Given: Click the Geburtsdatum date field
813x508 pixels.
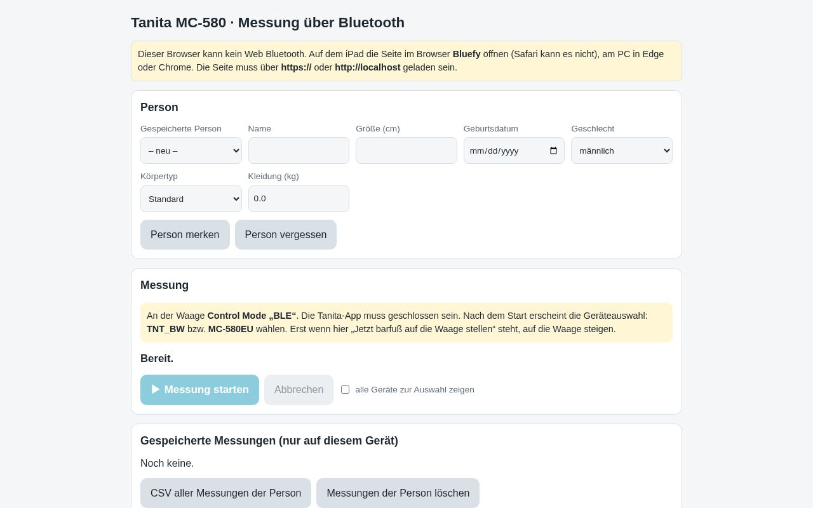Looking at the screenshot, I should point(514,150).
